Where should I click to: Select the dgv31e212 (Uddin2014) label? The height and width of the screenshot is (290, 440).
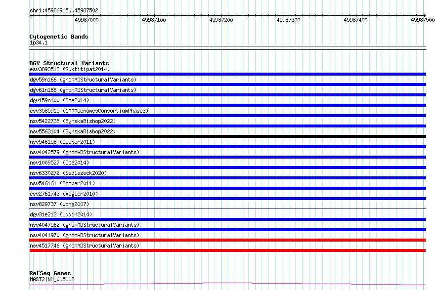[x=61, y=214]
